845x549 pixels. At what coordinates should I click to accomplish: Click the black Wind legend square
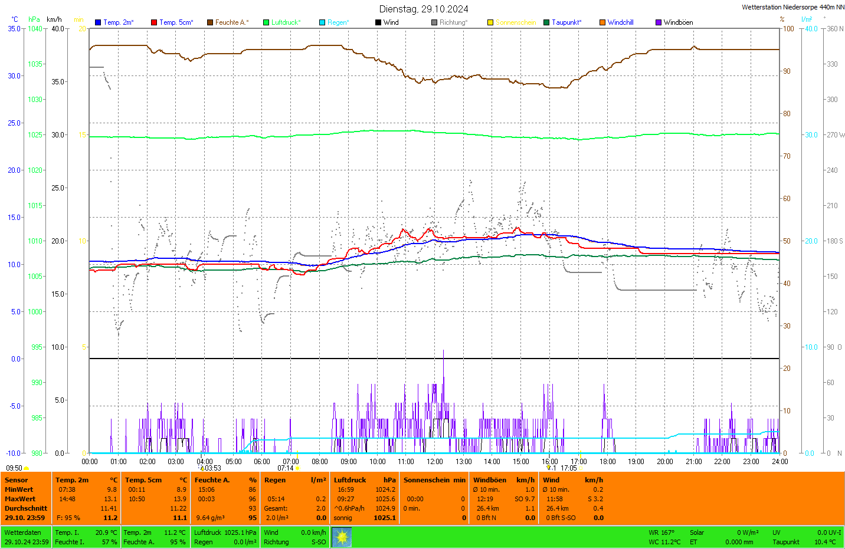(378, 22)
